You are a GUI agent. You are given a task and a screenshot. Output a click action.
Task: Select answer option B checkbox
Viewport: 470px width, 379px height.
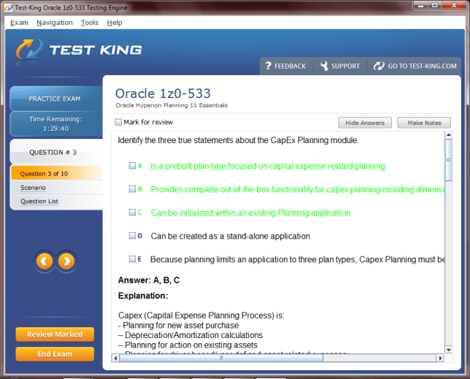pyautogui.click(x=132, y=189)
